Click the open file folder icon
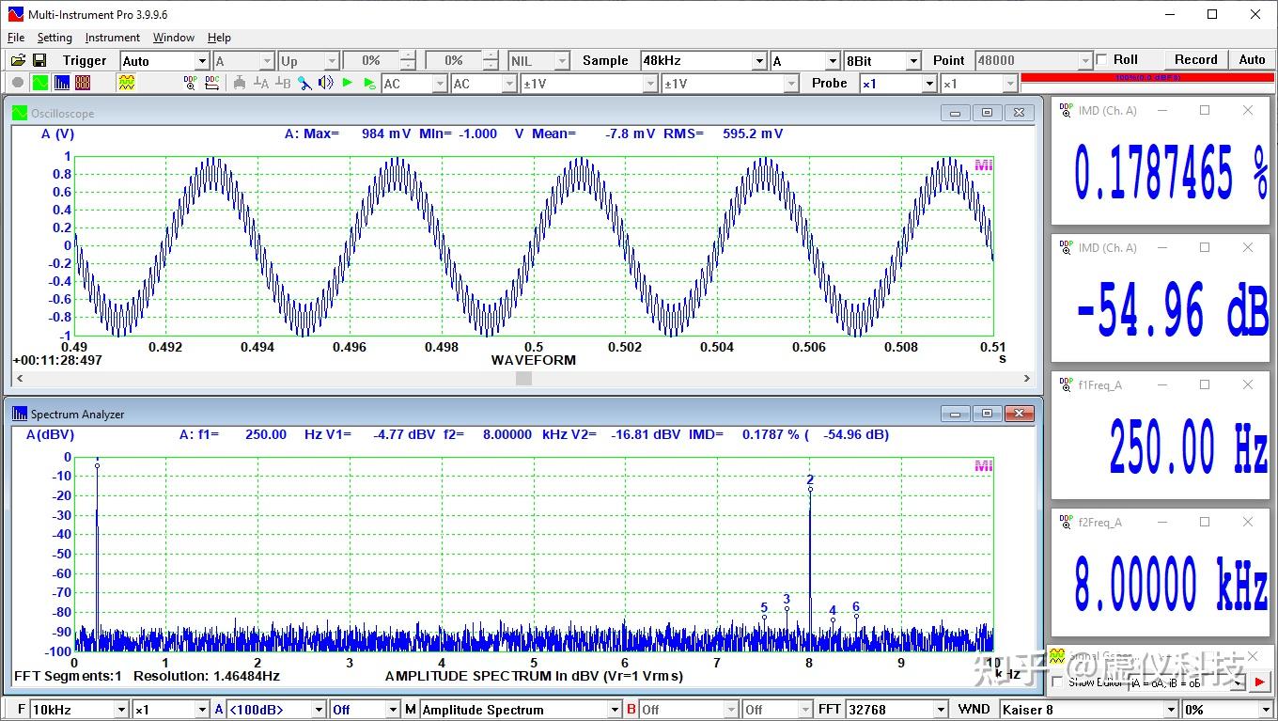The image size is (1278, 721). pos(18,60)
